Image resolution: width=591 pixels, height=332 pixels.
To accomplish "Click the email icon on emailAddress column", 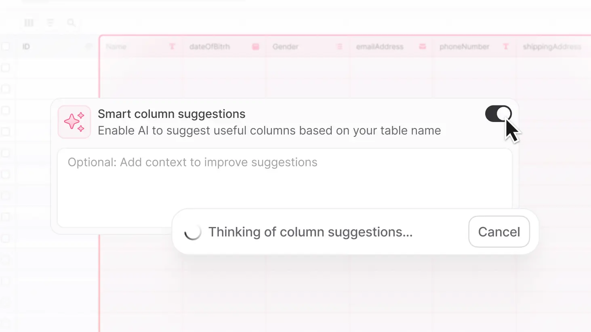I will coord(422,46).
